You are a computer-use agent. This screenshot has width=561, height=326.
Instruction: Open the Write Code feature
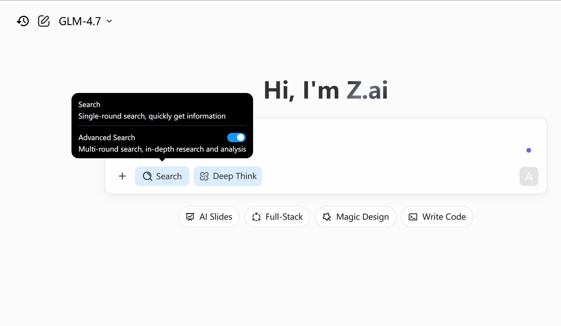pos(437,217)
